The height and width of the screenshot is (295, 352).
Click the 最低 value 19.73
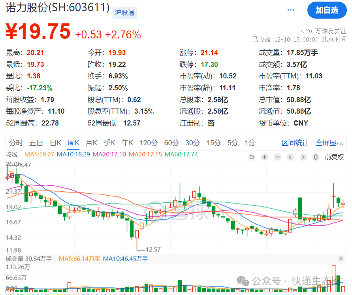(36, 65)
